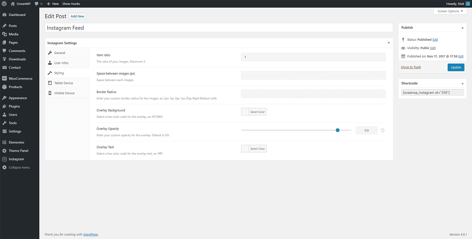Viewport: 472px width, 239px height.
Task: Click the post title field Instagram Feed
Action: (x=219, y=28)
